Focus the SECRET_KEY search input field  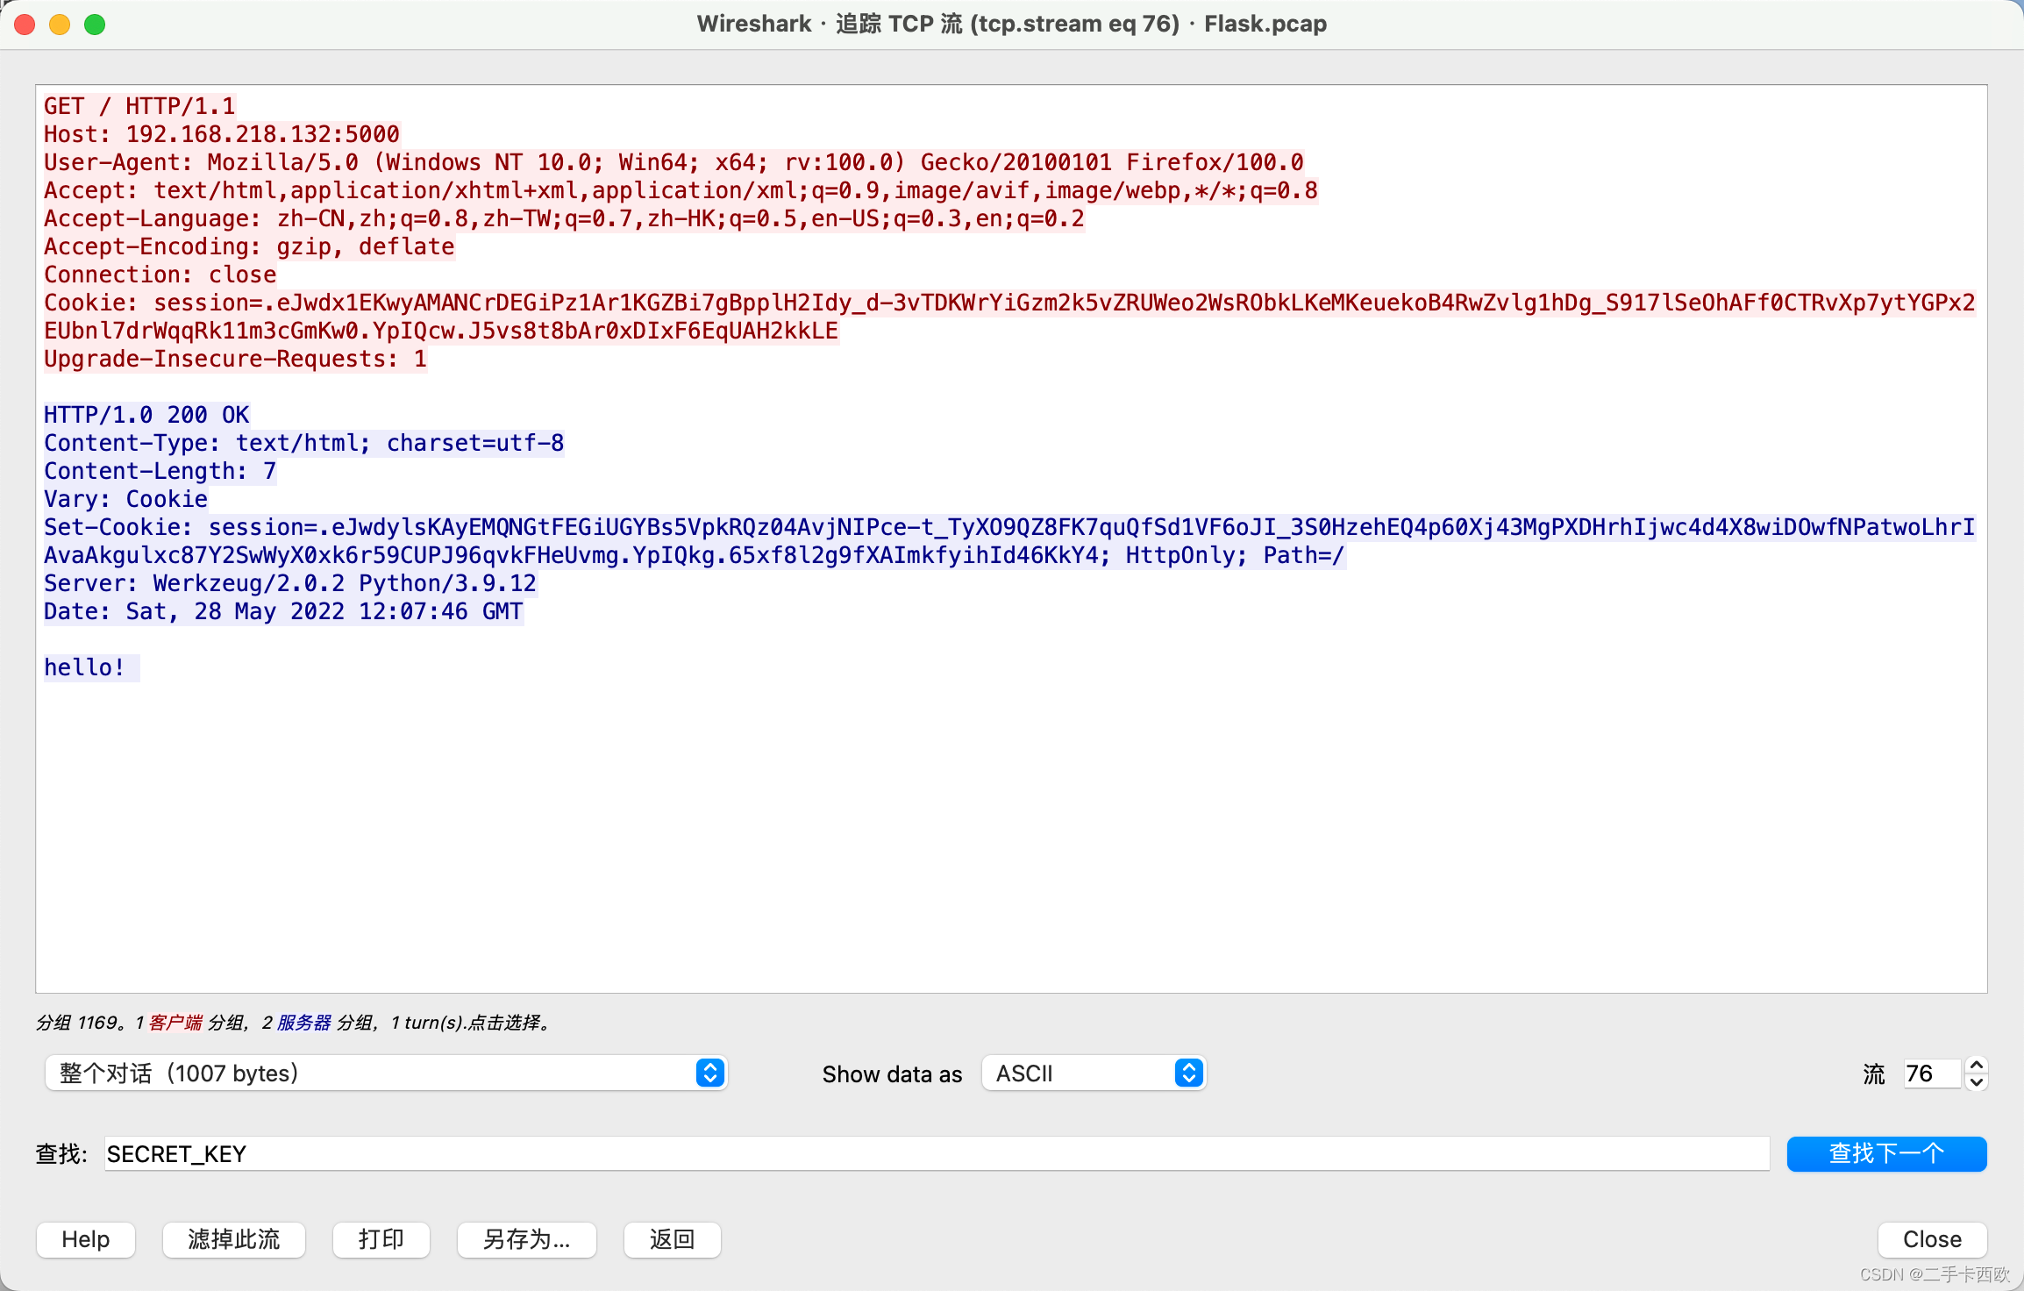click(935, 1153)
